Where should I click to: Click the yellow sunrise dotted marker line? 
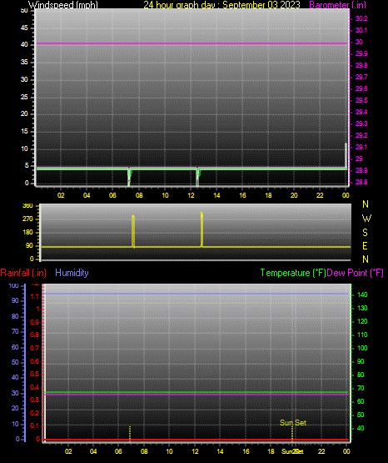(130, 434)
